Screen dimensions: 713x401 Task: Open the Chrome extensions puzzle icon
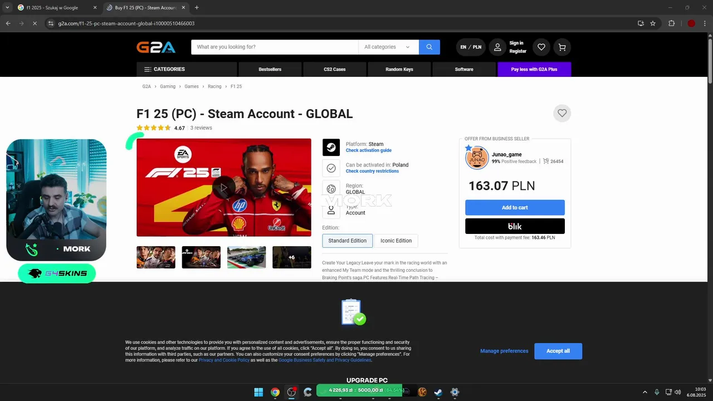671,23
